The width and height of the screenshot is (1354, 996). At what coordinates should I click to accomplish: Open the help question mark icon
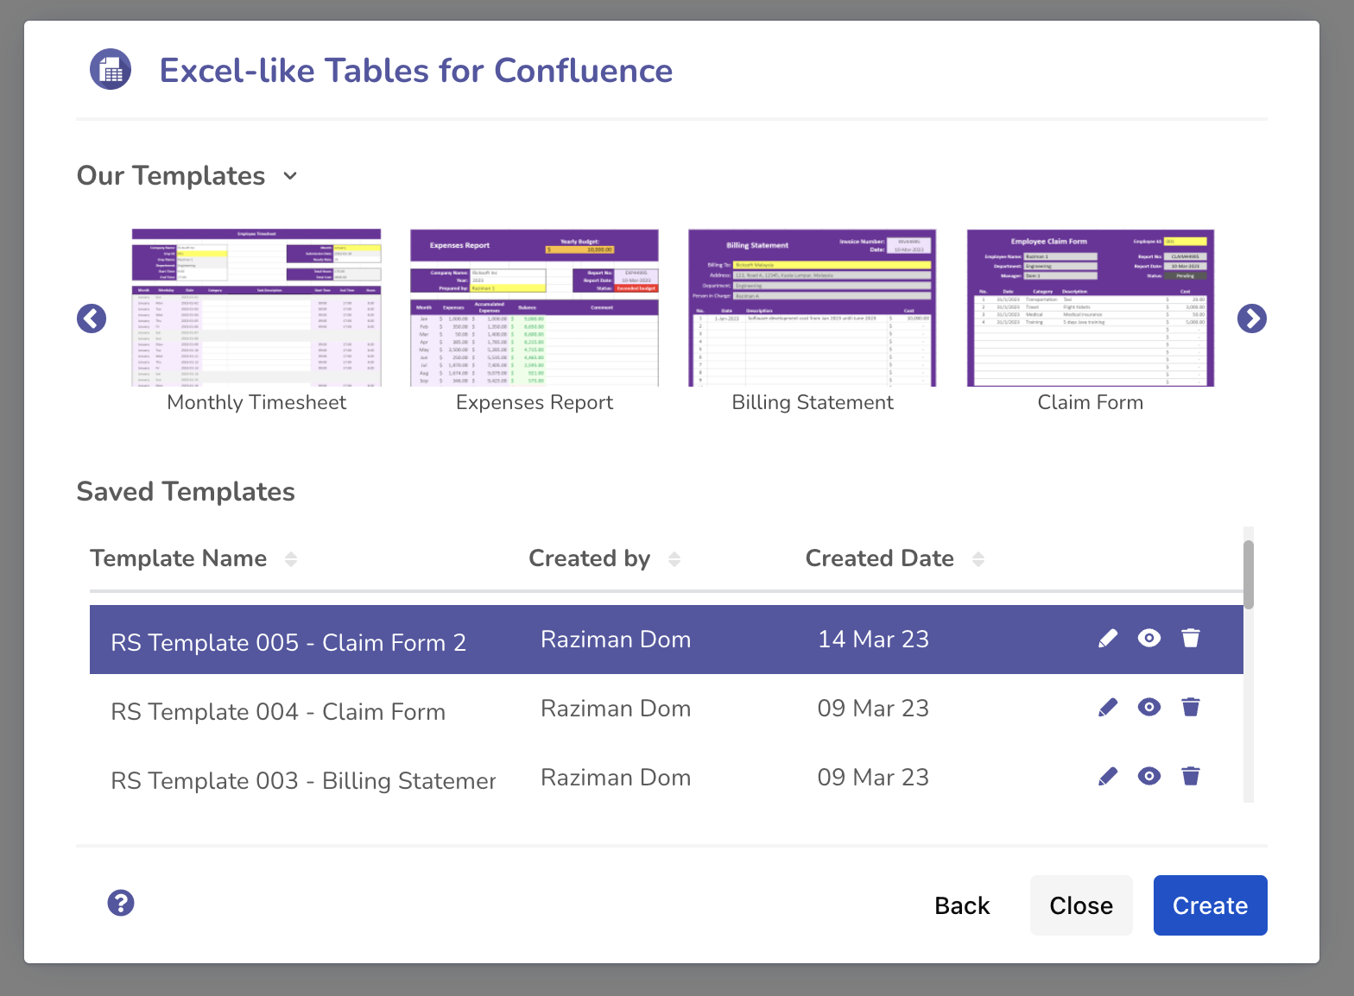(121, 903)
